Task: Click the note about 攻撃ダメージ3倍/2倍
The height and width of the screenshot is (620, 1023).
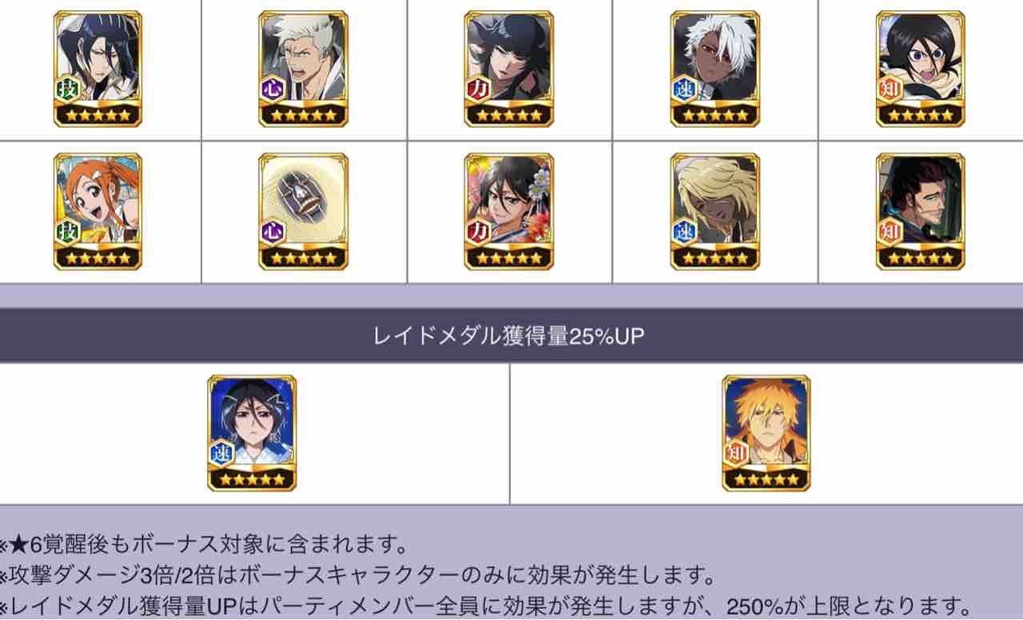Action: point(356,575)
